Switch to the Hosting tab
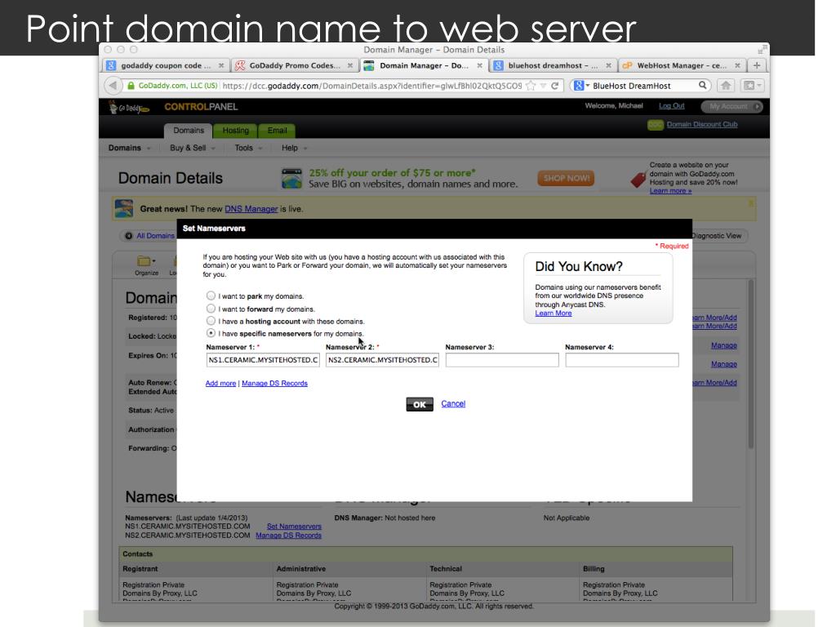 (235, 130)
